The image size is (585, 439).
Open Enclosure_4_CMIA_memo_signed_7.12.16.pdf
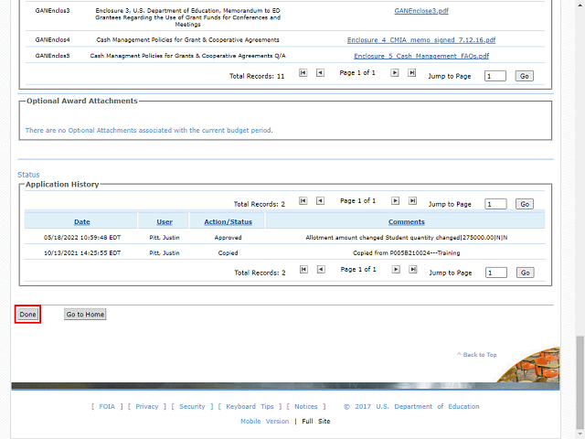421,40
